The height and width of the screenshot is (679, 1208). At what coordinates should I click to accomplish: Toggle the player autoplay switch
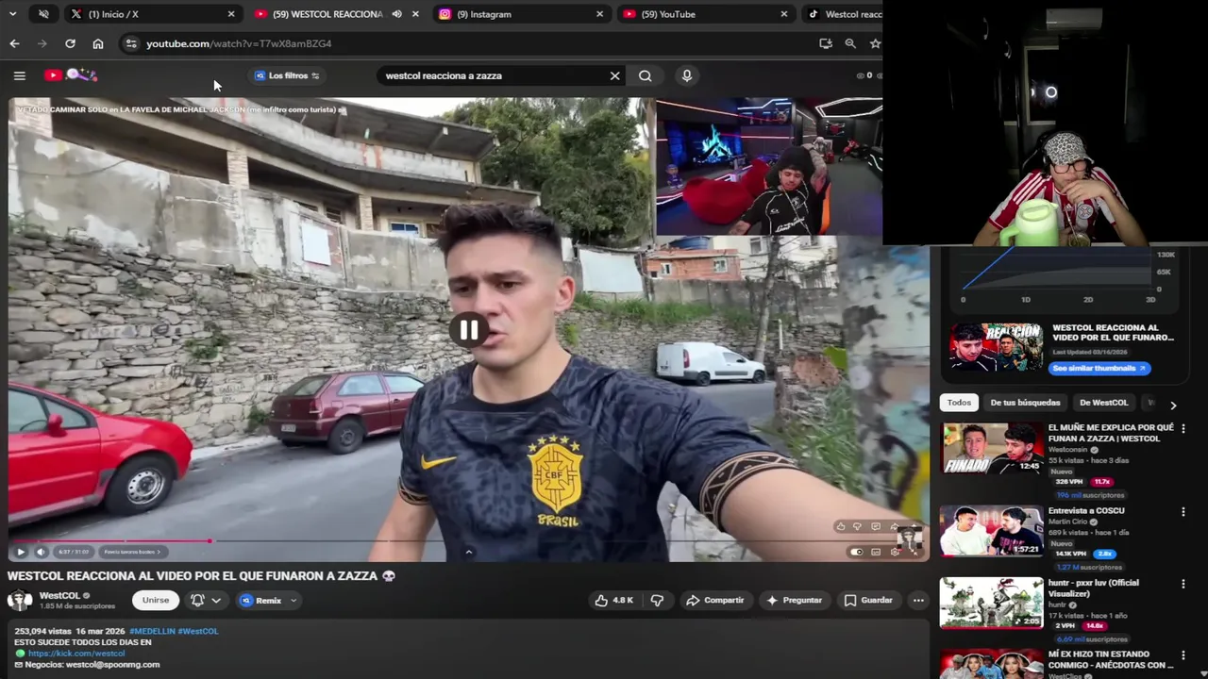coord(856,552)
